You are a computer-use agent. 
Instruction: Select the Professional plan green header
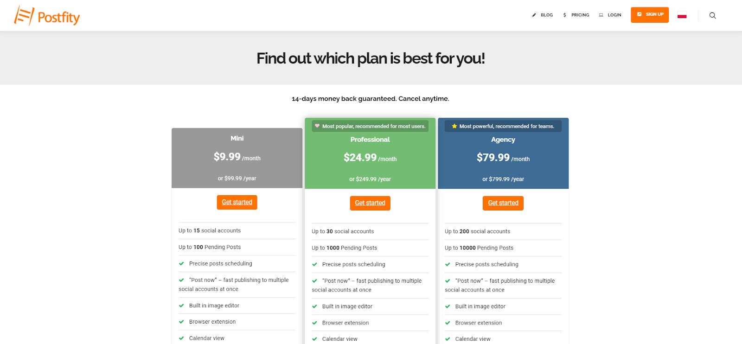(x=370, y=153)
